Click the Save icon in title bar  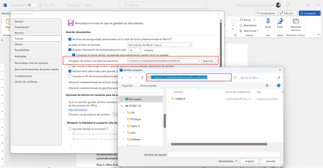coord(40,5)
